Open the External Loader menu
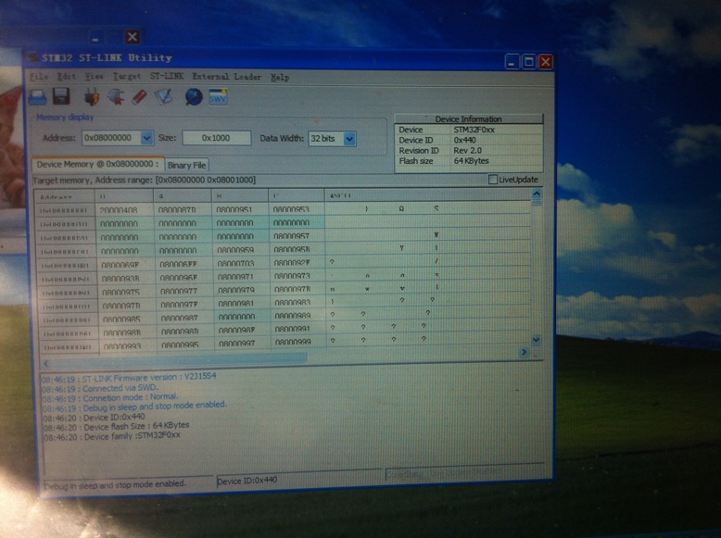The image size is (721, 538). tap(227, 77)
